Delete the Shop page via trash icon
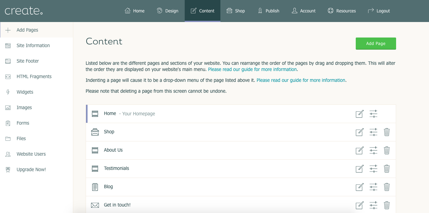This screenshot has width=429, height=213. point(387,132)
